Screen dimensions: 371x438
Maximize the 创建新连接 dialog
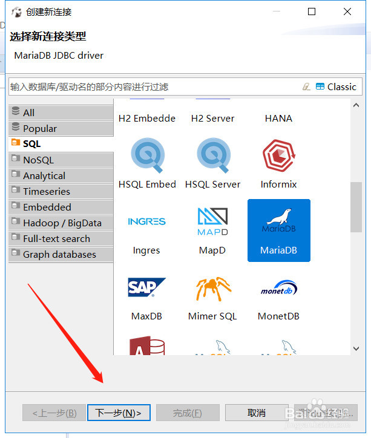point(312,11)
